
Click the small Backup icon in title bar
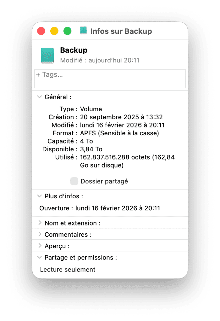83,31
